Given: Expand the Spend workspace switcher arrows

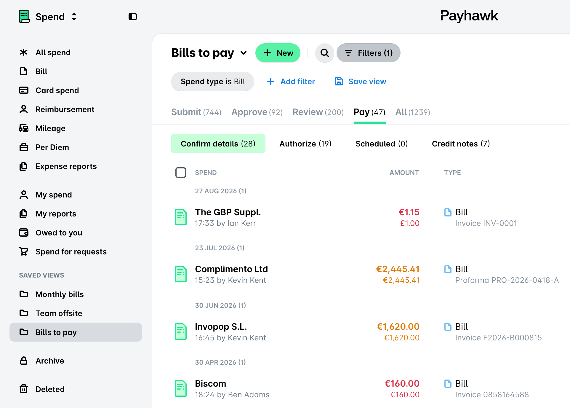Looking at the screenshot, I should [x=74, y=17].
